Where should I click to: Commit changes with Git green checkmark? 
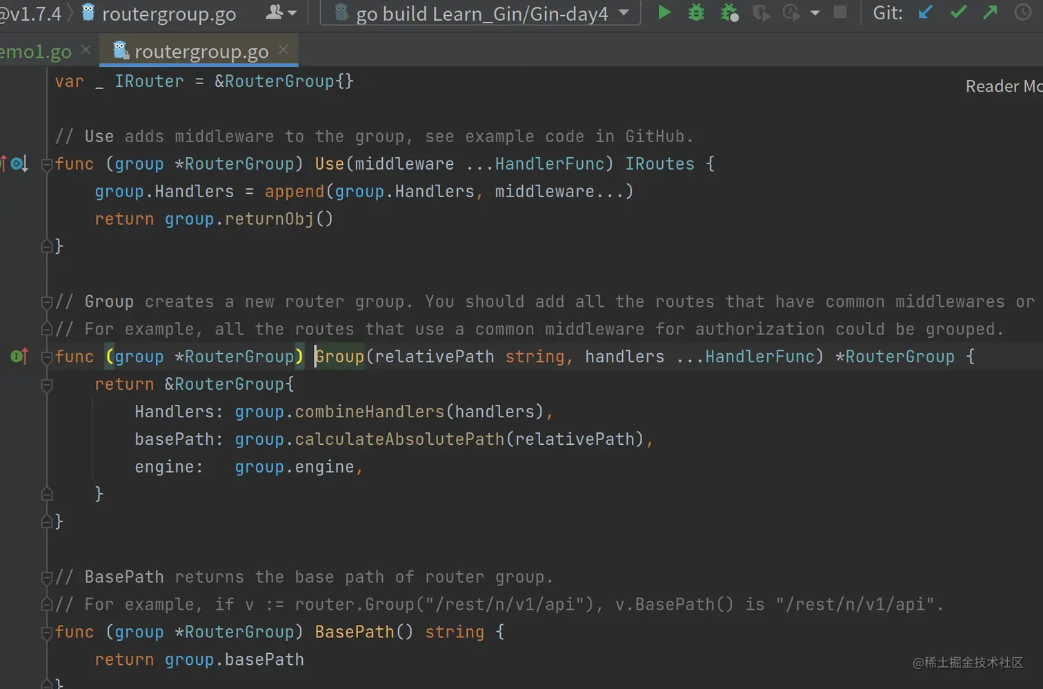pyautogui.click(x=958, y=12)
